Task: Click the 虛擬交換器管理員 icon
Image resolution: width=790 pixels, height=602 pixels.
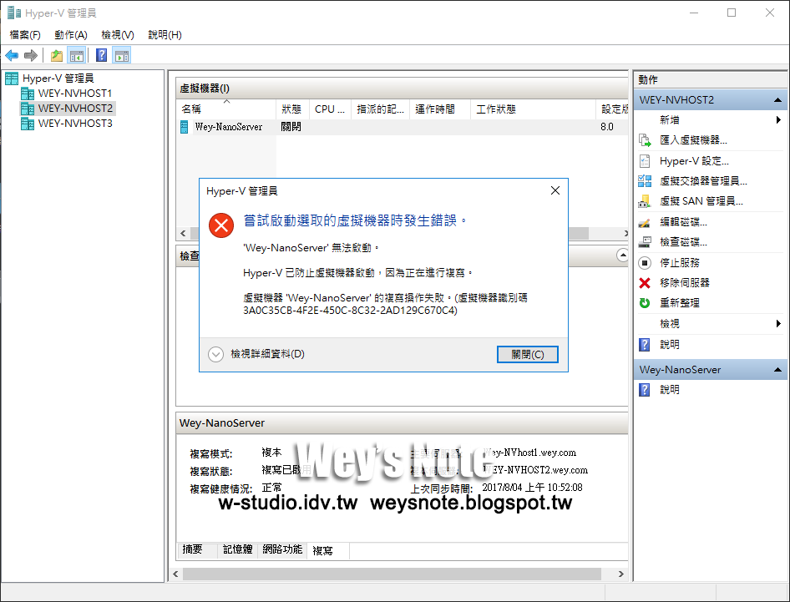Action: point(645,181)
